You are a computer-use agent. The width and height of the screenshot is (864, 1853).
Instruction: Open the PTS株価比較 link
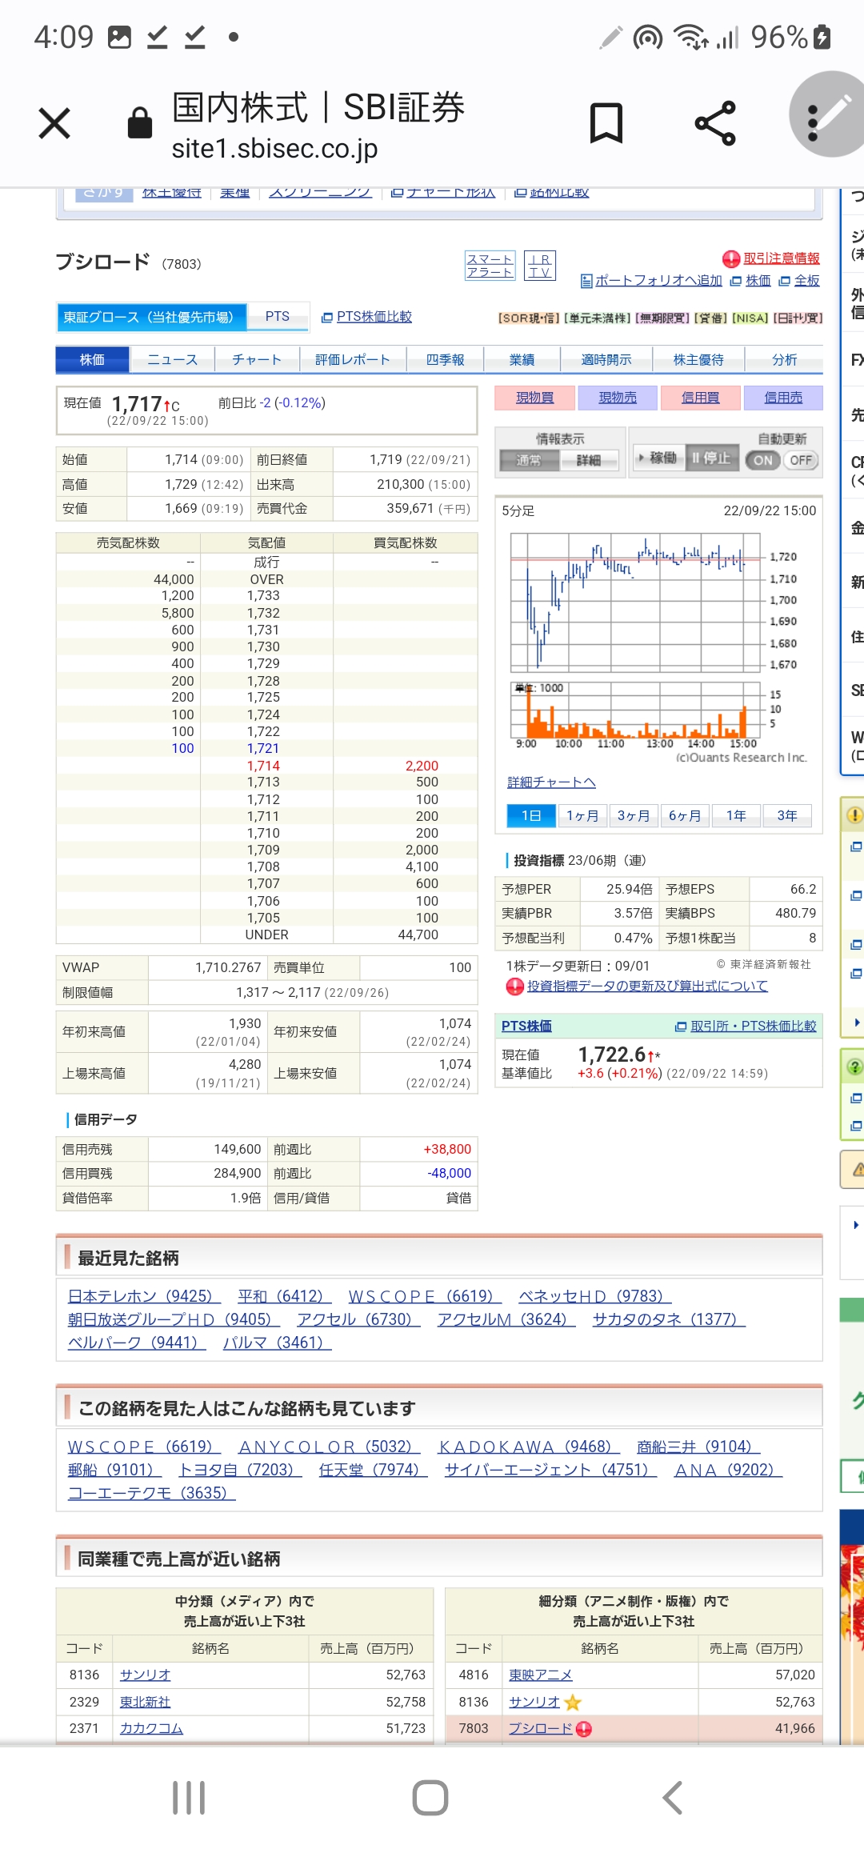pyautogui.click(x=374, y=317)
